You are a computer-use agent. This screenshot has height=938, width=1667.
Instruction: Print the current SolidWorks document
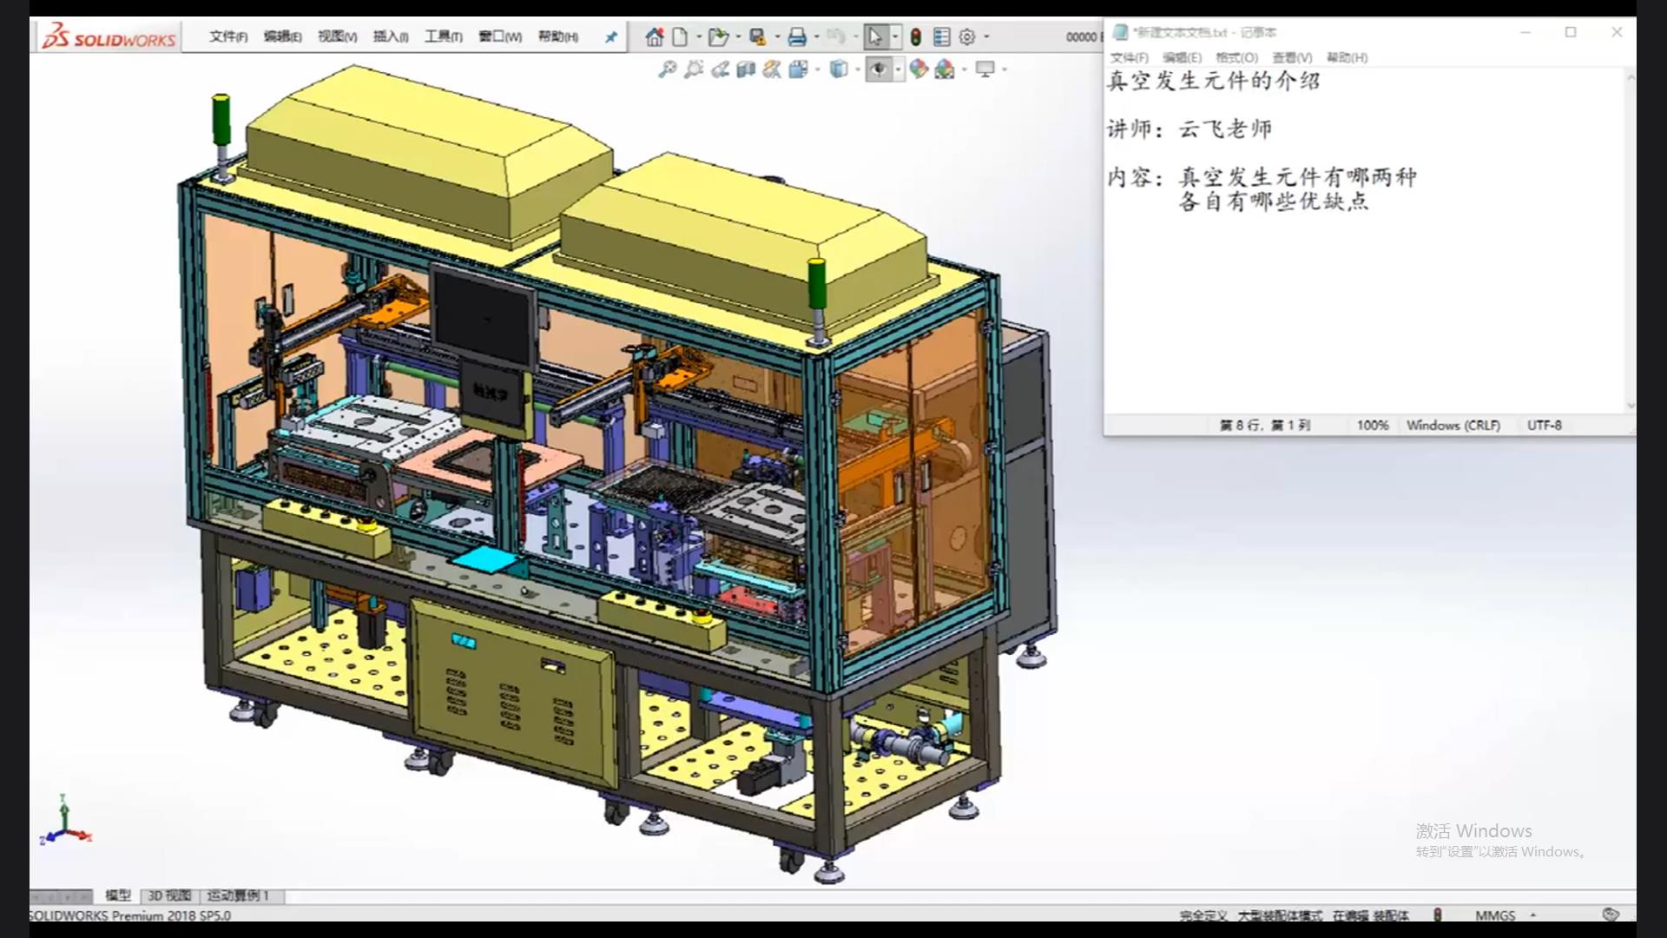pyautogui.click(x=797, y=36)
